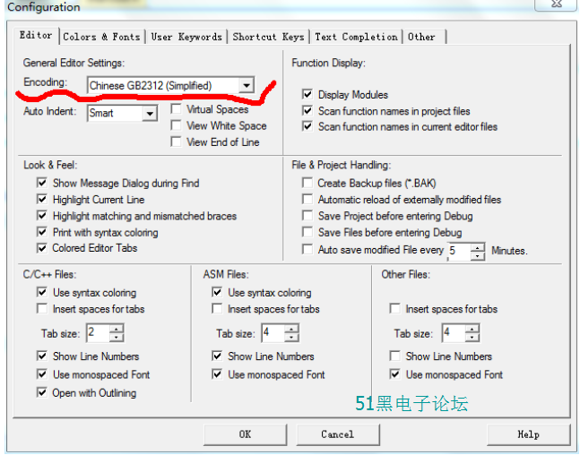580x455 pixels.
Task: Toggle View White Space option
Action: click(176, 125)
